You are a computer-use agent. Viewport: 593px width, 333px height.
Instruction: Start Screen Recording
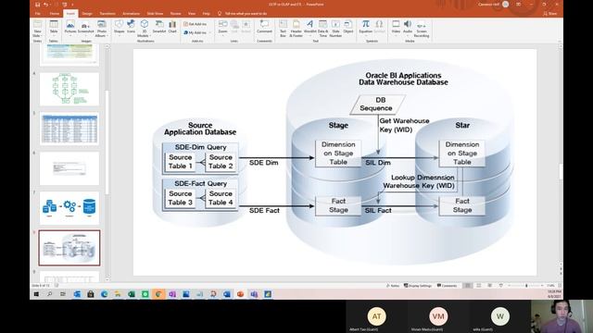(x=422, y=30)
